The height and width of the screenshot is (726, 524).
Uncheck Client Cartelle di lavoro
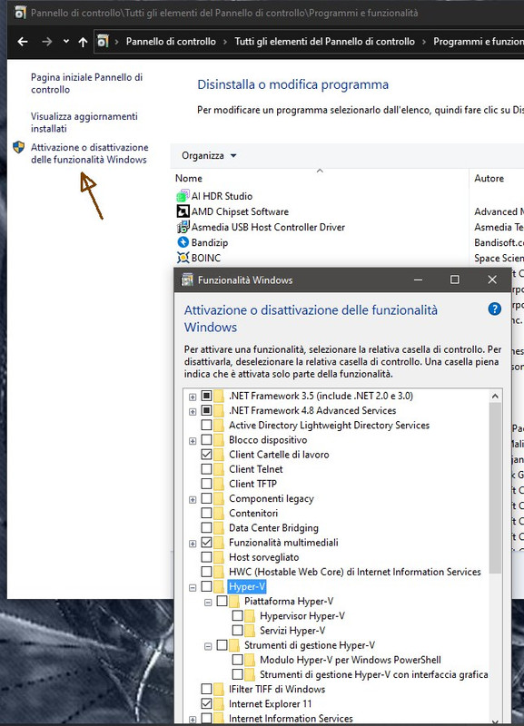click(207, 455)
